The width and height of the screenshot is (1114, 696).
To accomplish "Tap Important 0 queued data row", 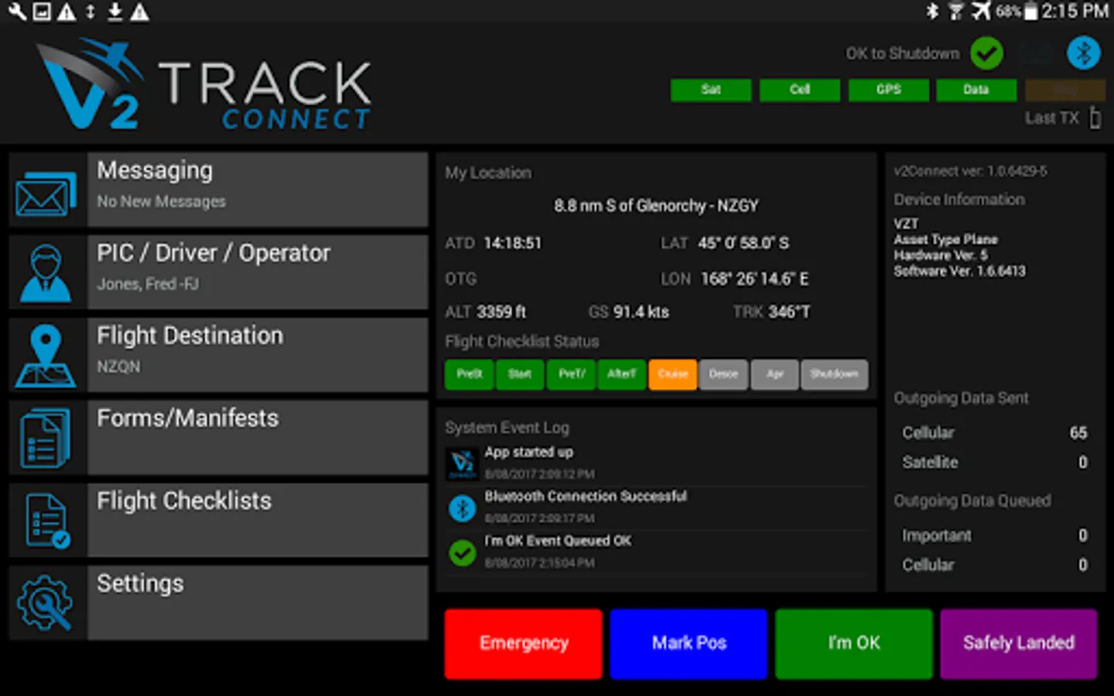I will (x=995, y=535).
